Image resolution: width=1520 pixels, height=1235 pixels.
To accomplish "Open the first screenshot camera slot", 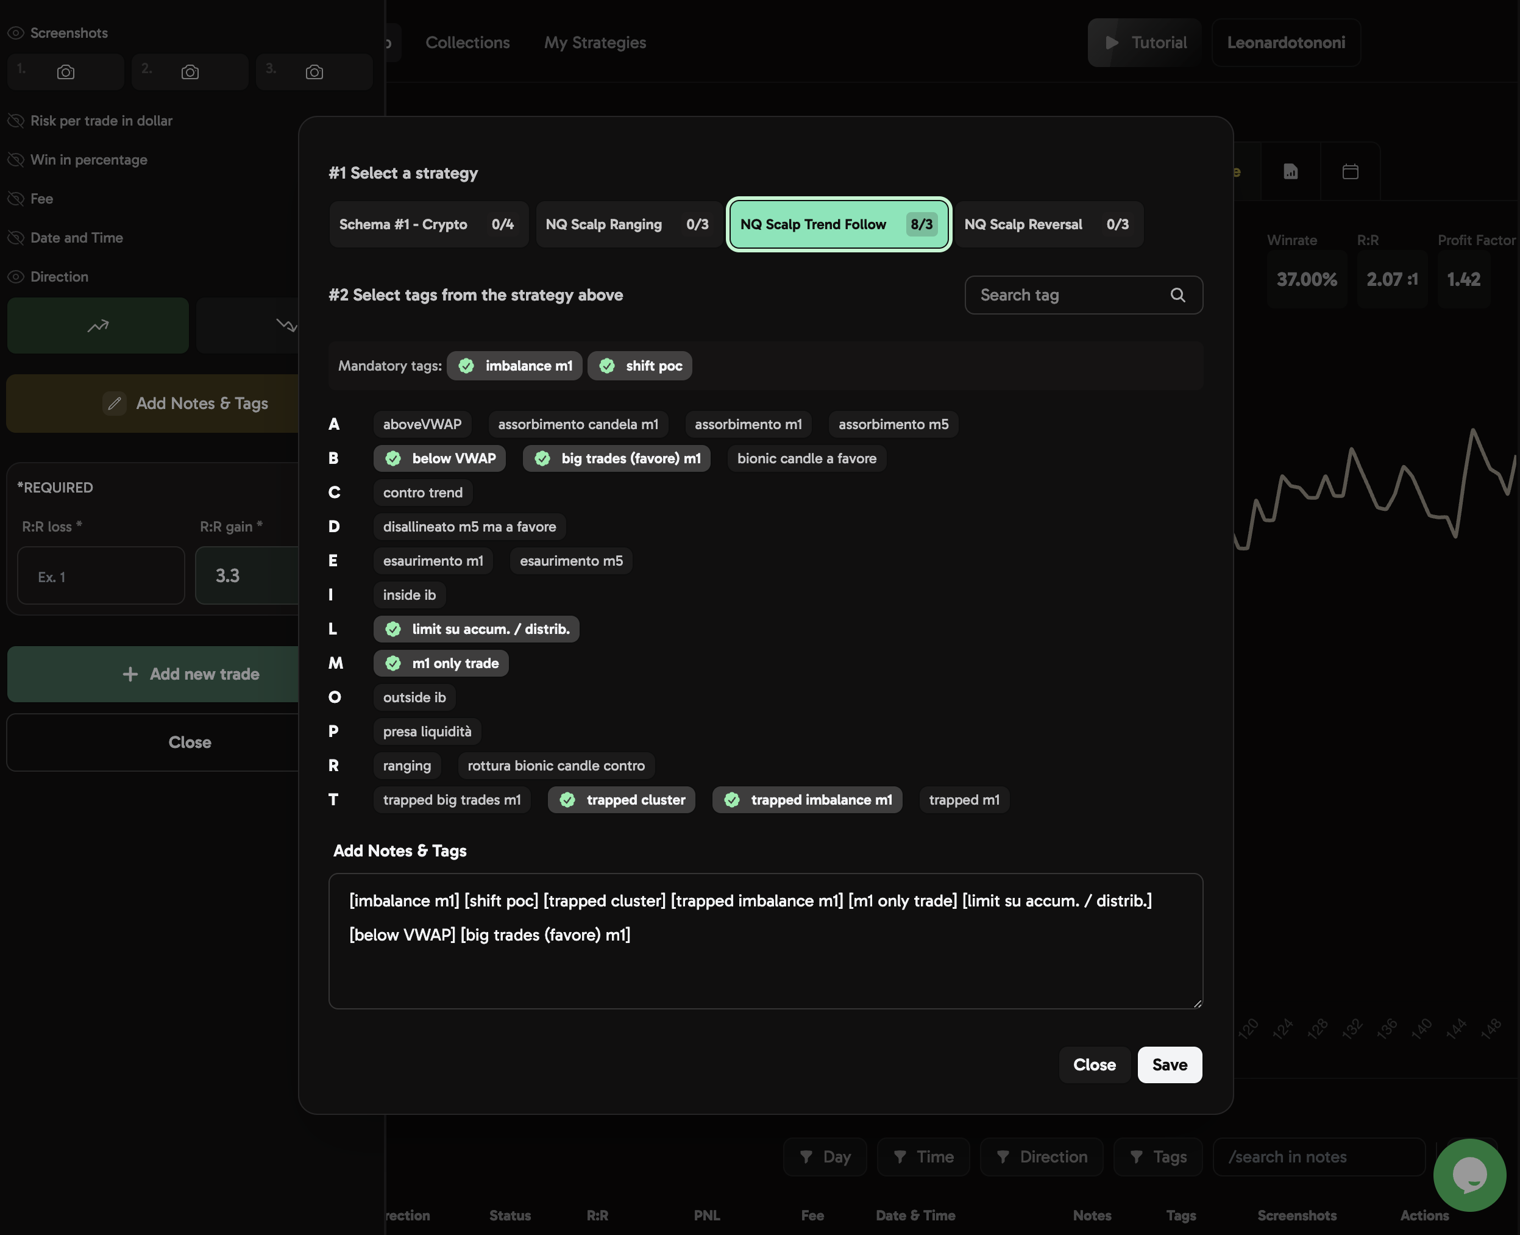I will 65,72.
